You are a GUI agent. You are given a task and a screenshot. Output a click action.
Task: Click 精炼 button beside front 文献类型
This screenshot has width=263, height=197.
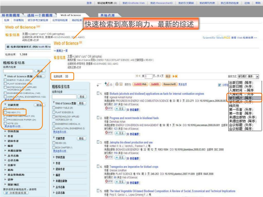tap(81, 139)
